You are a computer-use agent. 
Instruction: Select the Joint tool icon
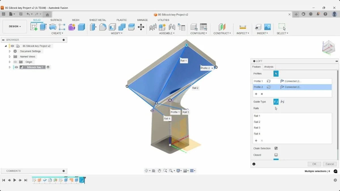(x=172, y=27)
